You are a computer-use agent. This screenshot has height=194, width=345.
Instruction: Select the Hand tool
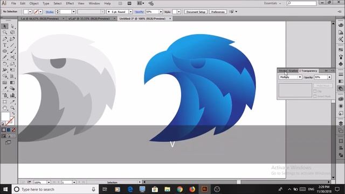click(5, 108)
